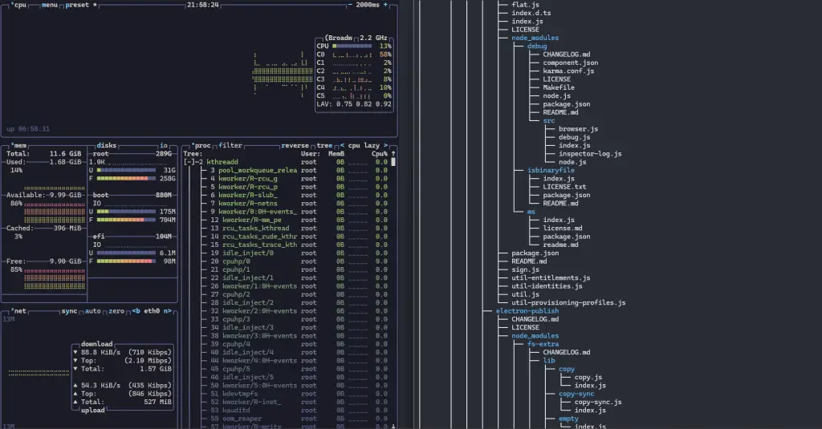Toggle the disks view in mem box
The height and width of the screenshot is (429, 822).
click(106, 145)
